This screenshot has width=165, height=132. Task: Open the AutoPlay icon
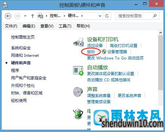coord(78,71)
